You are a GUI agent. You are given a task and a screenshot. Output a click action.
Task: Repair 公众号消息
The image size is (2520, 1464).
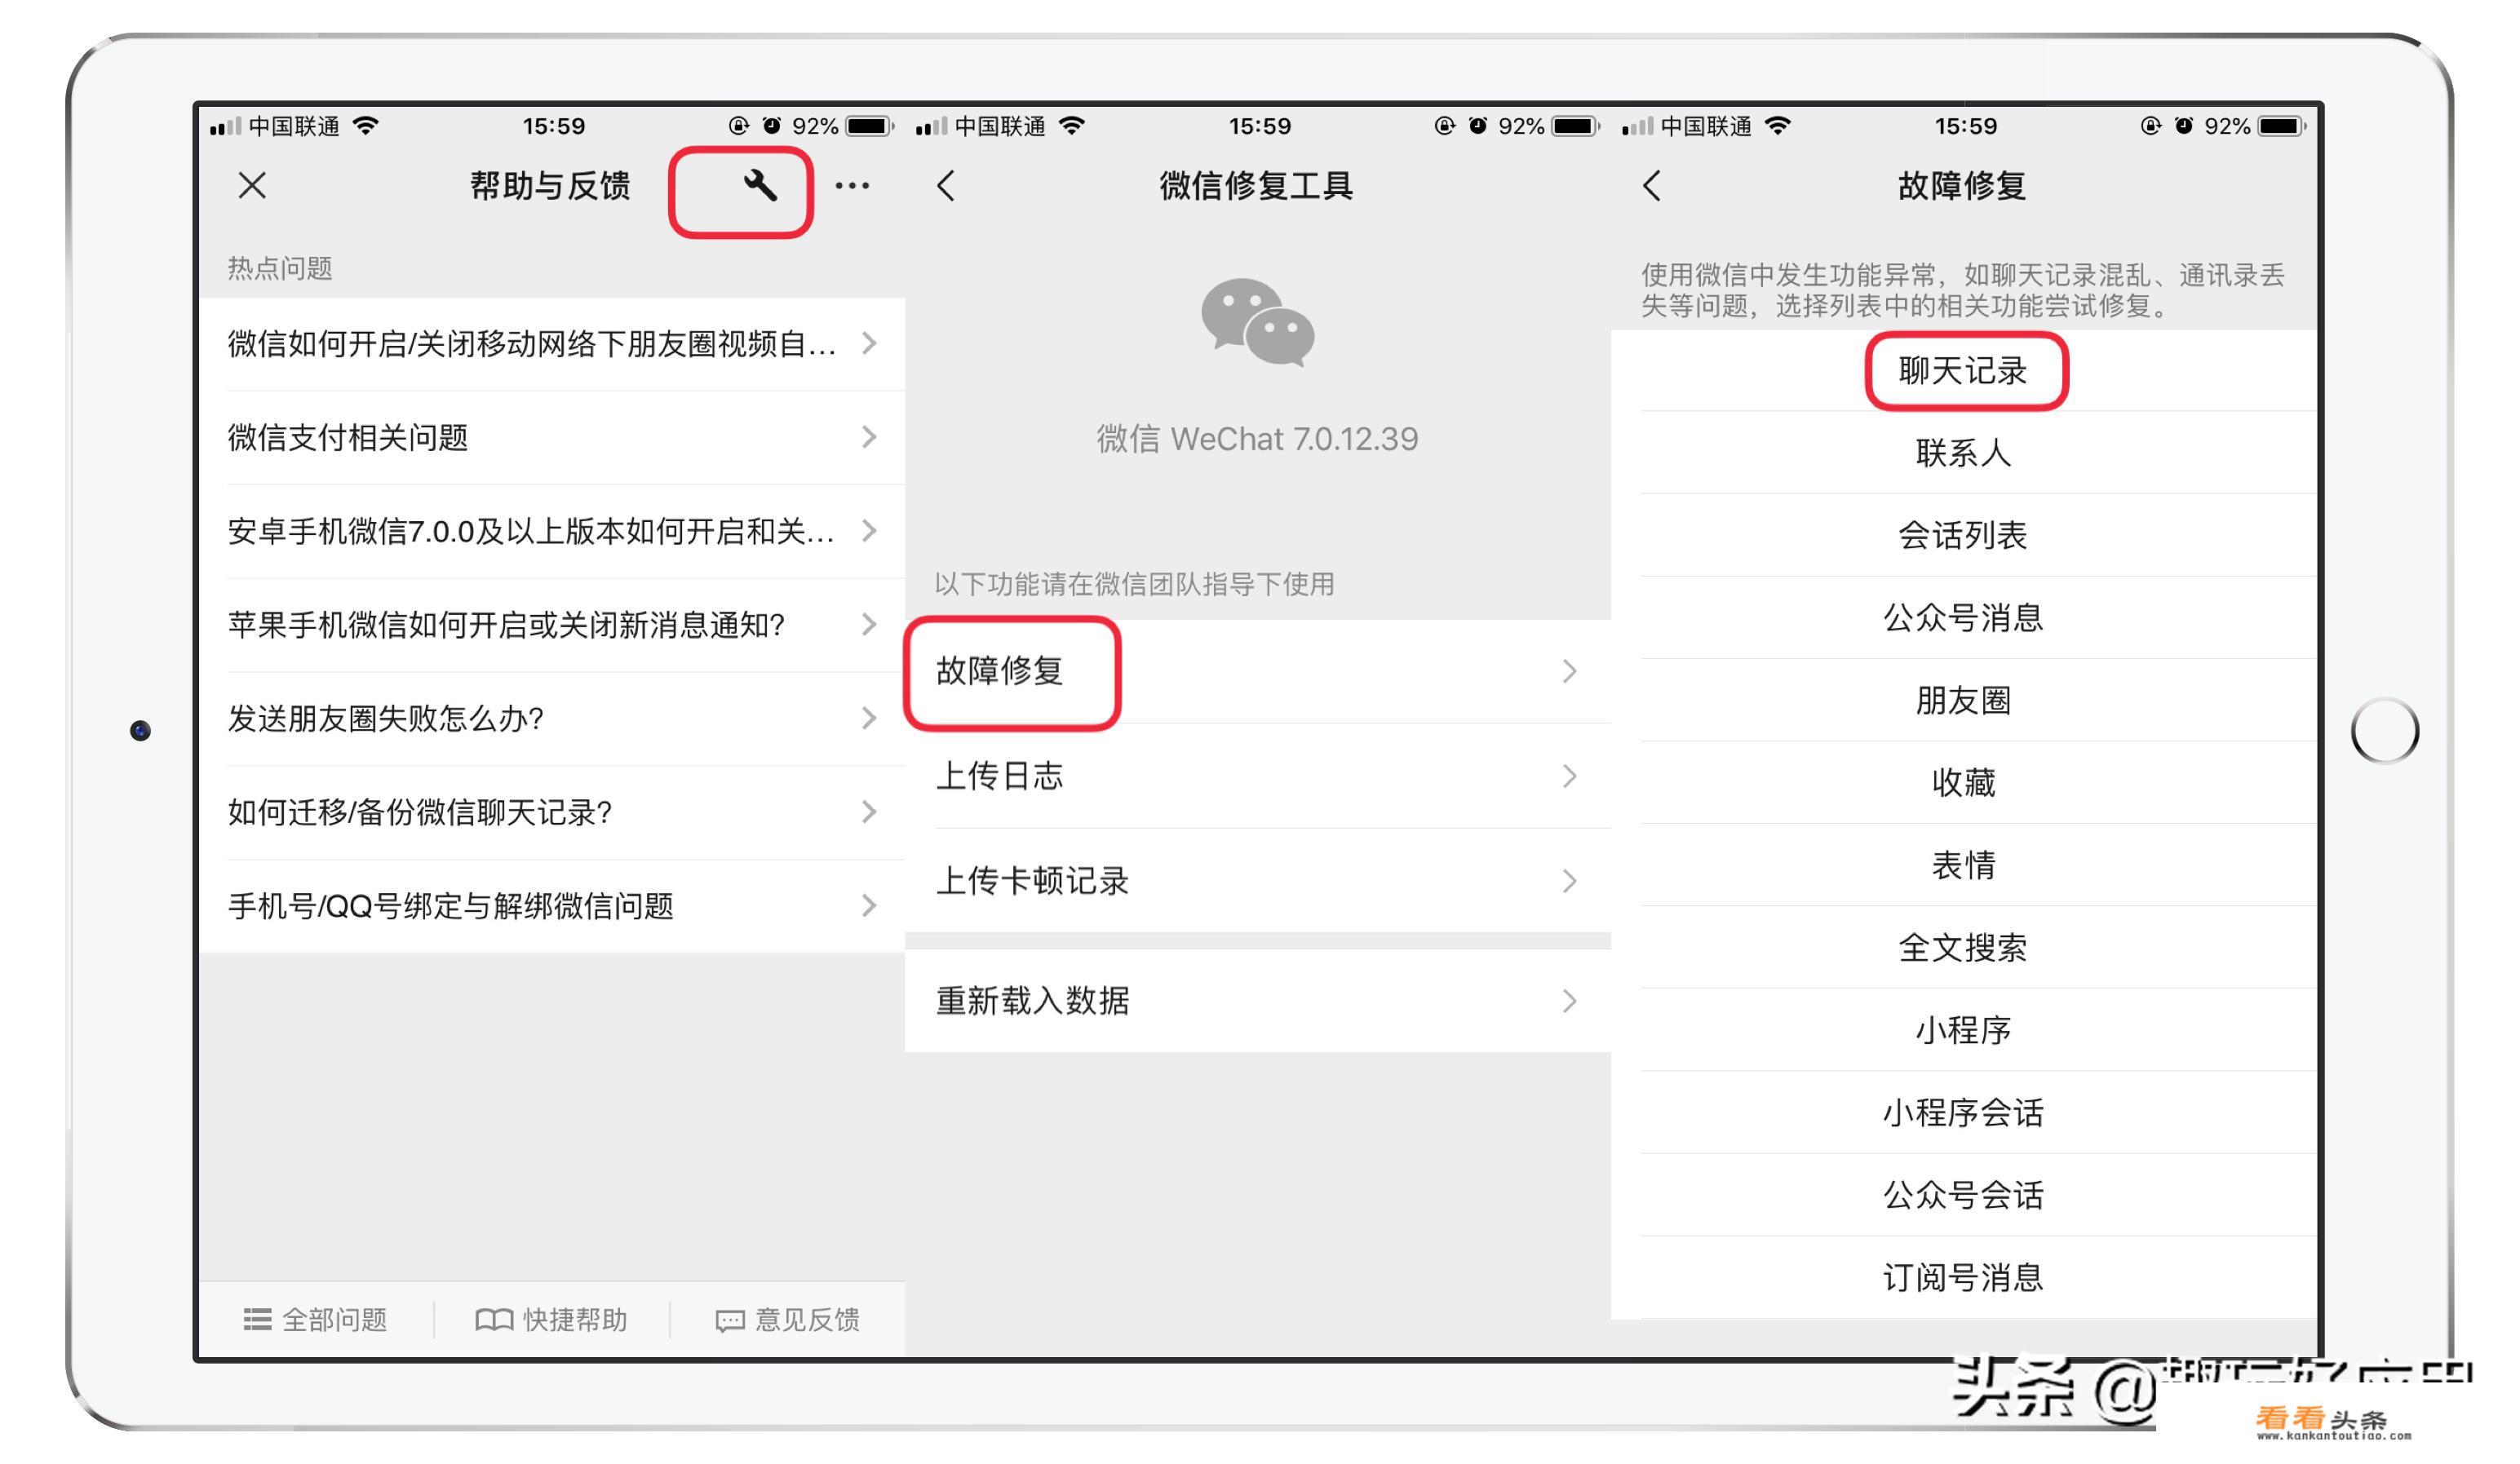[x=1964, y=618]
